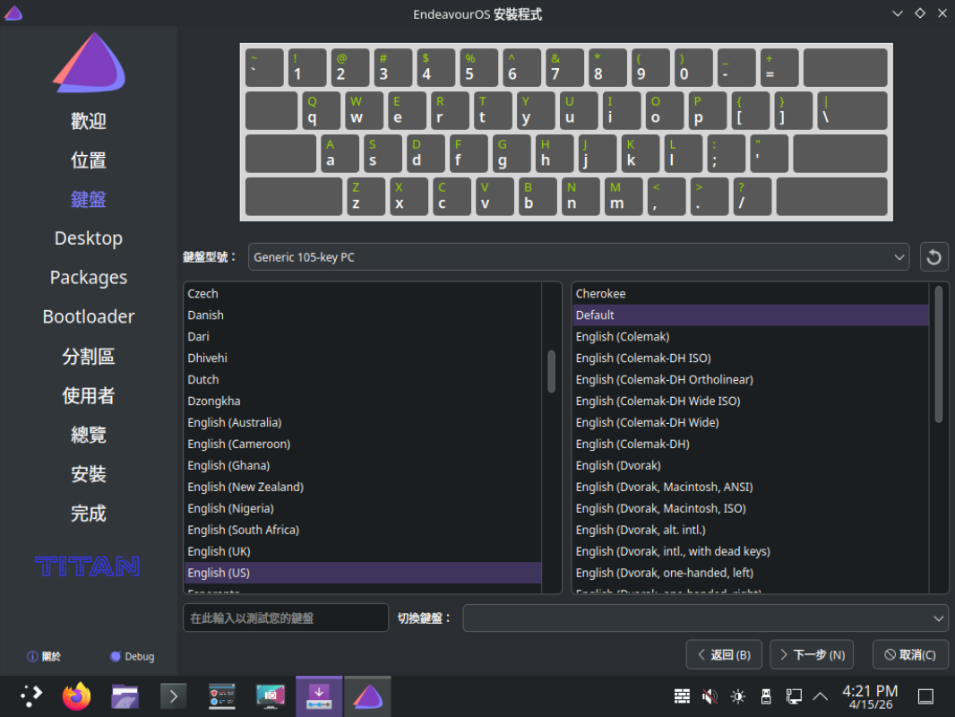Screen dimensions: 955x717
Task: Open Firefox from the taskbar
Action: click(x=78, y=695)
